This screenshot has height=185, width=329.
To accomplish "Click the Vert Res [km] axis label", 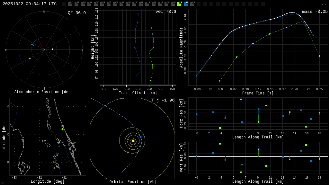I will (x=181, y=158).
